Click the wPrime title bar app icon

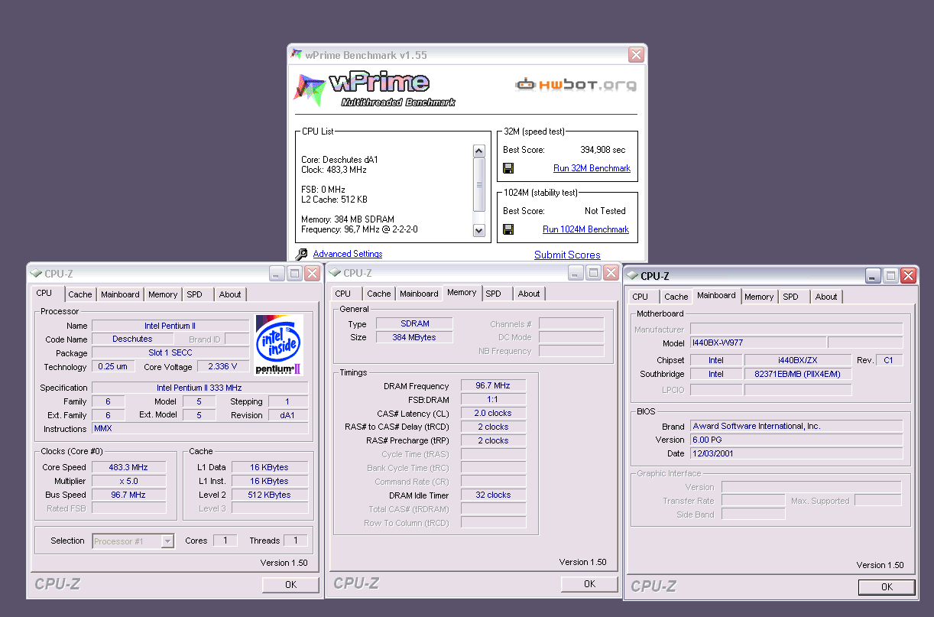297,54
